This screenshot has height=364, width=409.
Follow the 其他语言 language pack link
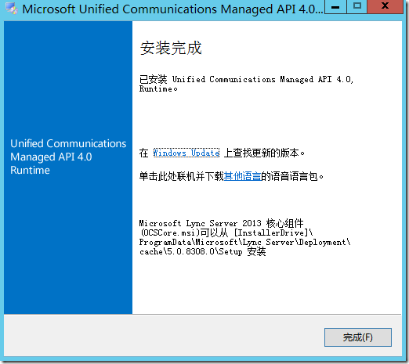[242, 177]
